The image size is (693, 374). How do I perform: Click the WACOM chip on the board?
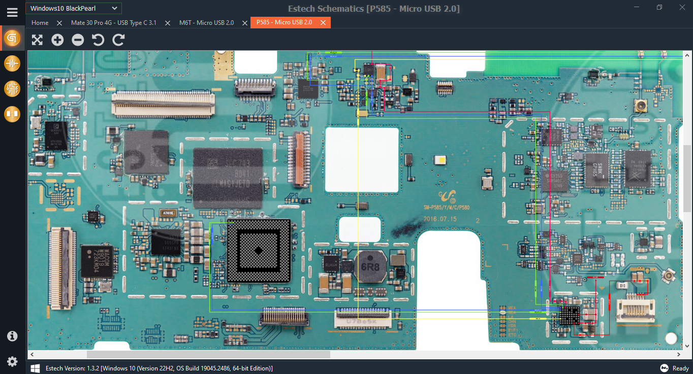click(97, 261)
